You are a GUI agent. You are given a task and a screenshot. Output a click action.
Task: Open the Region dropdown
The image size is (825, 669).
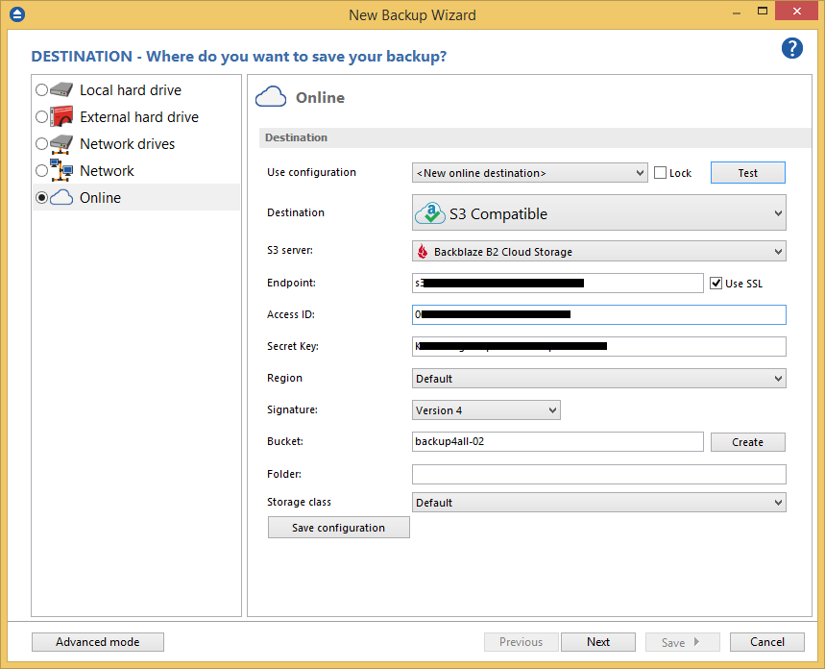598,378
